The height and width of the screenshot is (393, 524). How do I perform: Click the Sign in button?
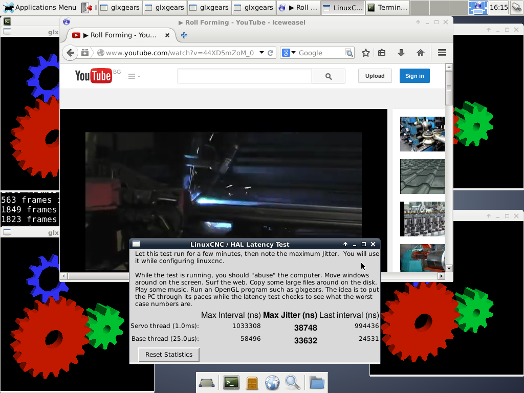pos(414,76)
